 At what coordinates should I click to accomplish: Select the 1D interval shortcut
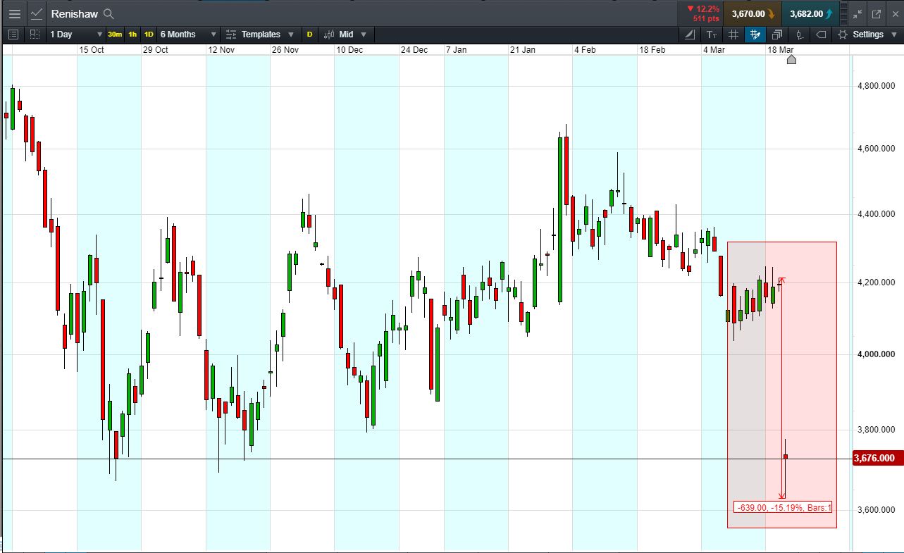coord(149,34)
